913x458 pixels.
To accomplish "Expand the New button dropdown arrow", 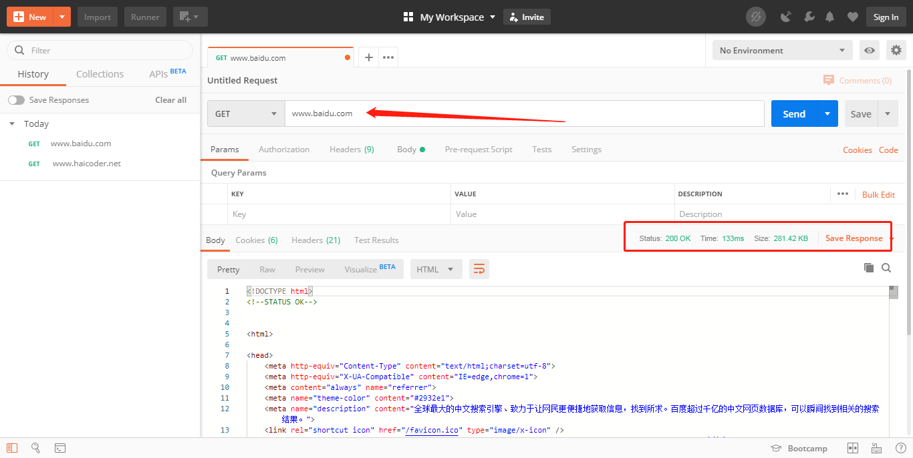I will [62, 17].
